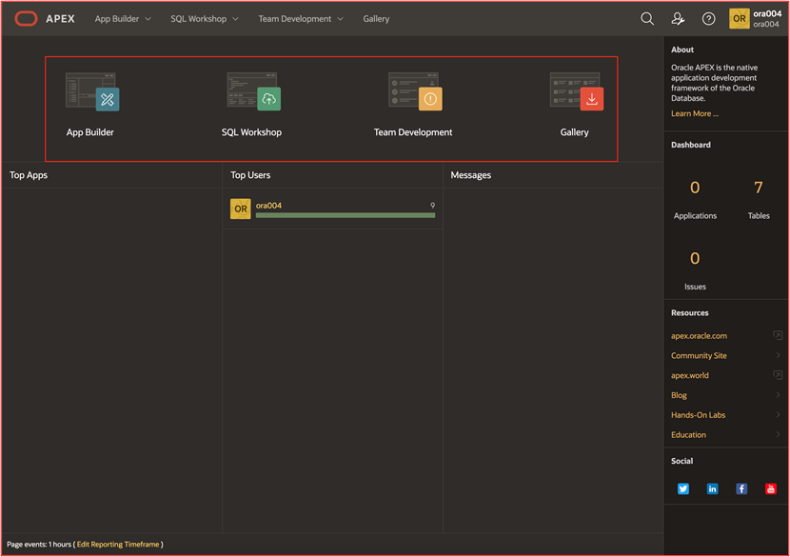Click the Issues count in Dashboard

695,259
